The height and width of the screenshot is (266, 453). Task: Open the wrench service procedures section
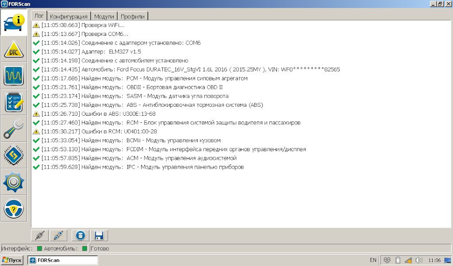click(x=14, y=129)
